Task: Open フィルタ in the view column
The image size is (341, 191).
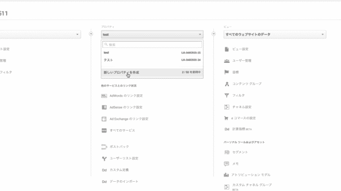Action: [x=238, y=95]
